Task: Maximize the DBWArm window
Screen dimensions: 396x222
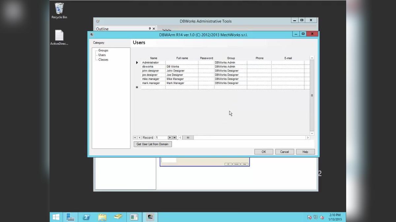Action: coord(303,34)
